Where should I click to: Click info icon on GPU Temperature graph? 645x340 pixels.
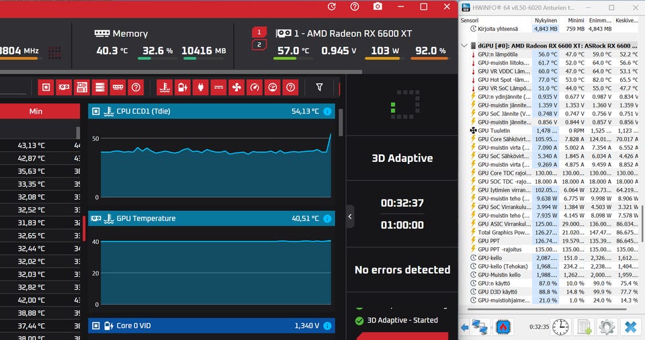point(327,218)
